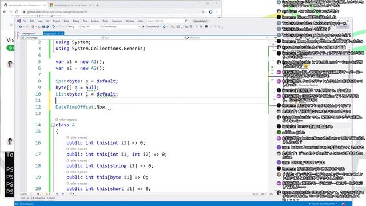
Task: Click the bookmark icon in toolbar
Action: point(206,27)
